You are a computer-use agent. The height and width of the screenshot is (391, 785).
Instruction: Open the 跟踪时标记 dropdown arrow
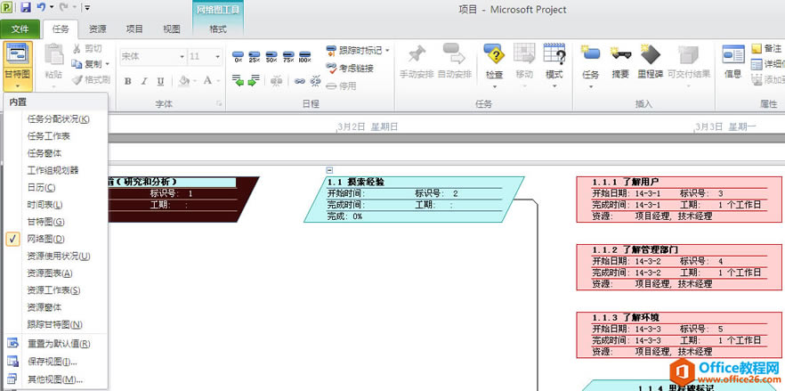pyautogui.click(x=387, y=50)
